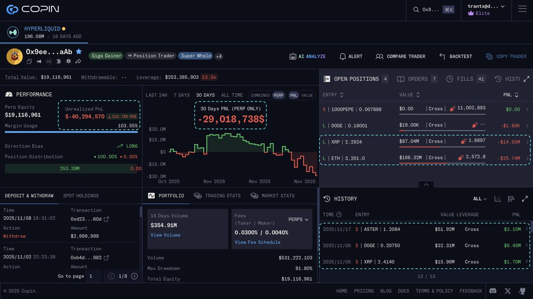
Task: Select the PORTFOLIO tab
Action: click(166, 195)
